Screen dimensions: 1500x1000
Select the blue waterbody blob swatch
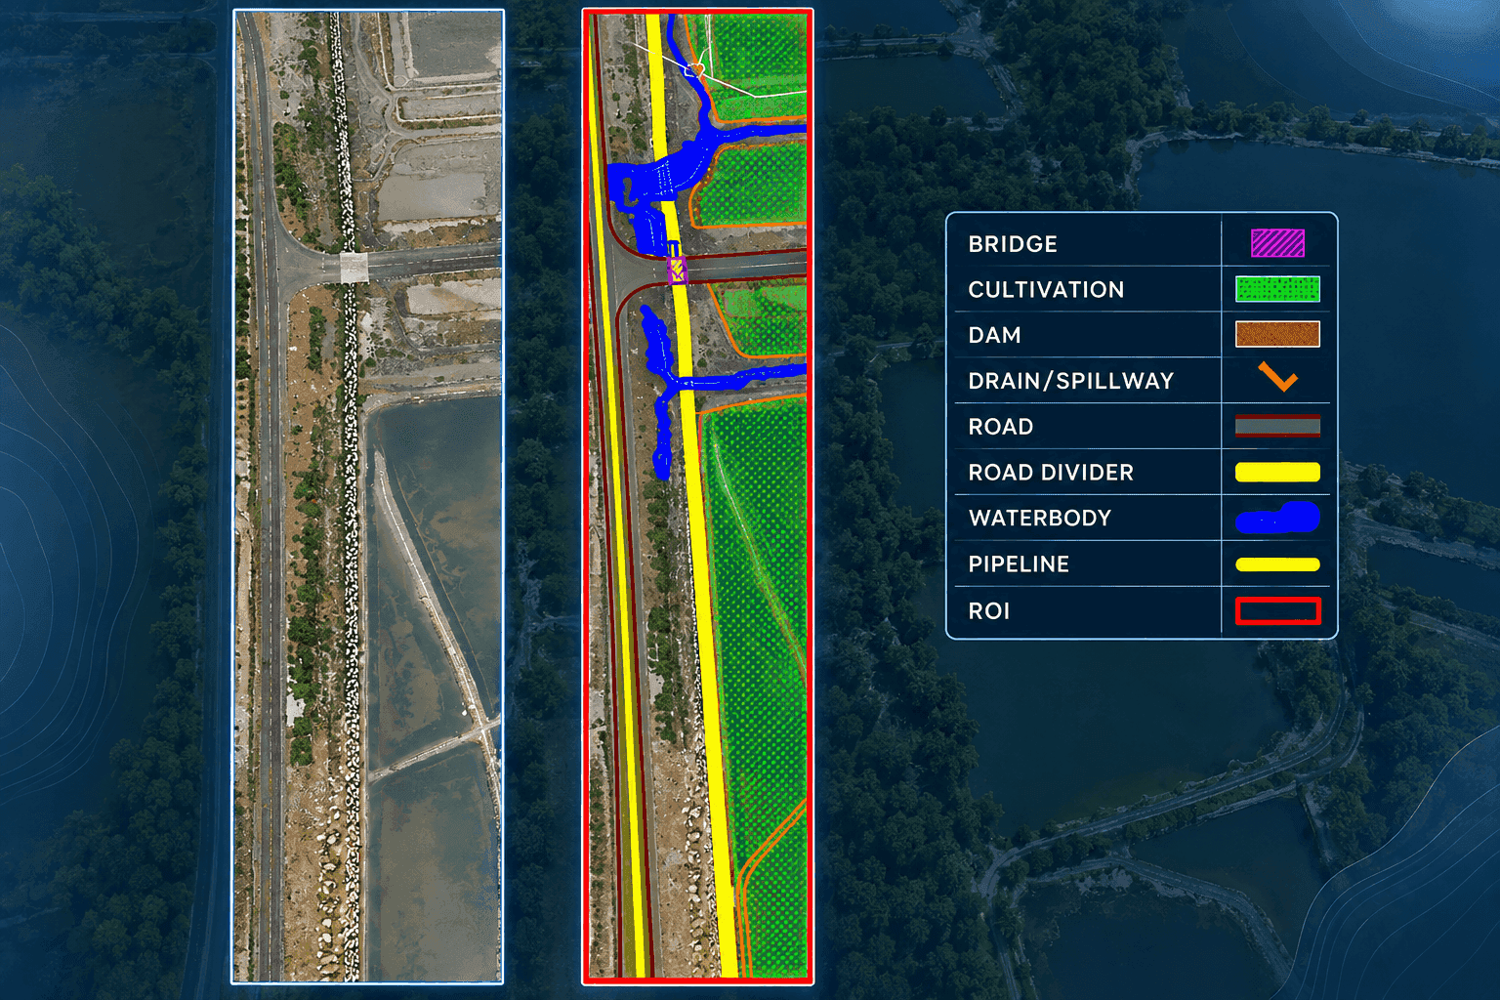point(1277,518)
